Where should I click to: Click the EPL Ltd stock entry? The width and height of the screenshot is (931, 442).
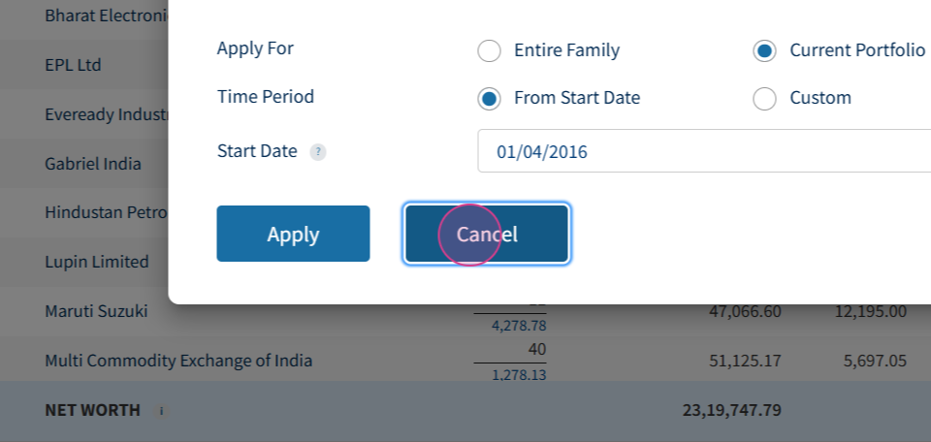(73, 65)
